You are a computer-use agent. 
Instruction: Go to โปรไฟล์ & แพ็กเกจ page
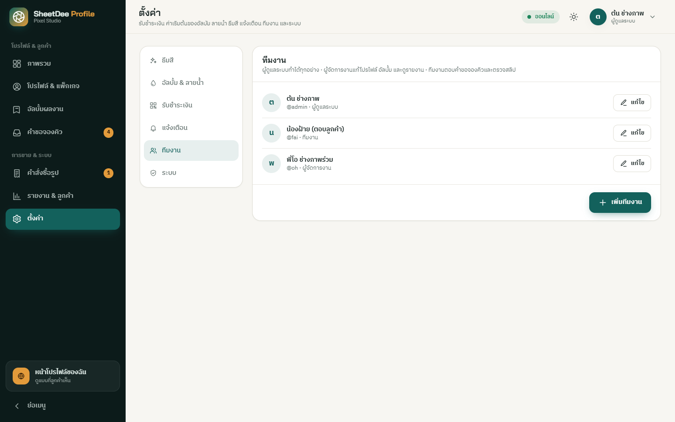coord(63,86)
